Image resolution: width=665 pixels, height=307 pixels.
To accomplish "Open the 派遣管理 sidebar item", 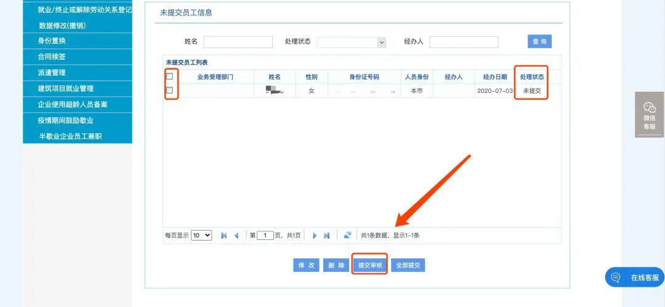I will click(x=52, y=73).
